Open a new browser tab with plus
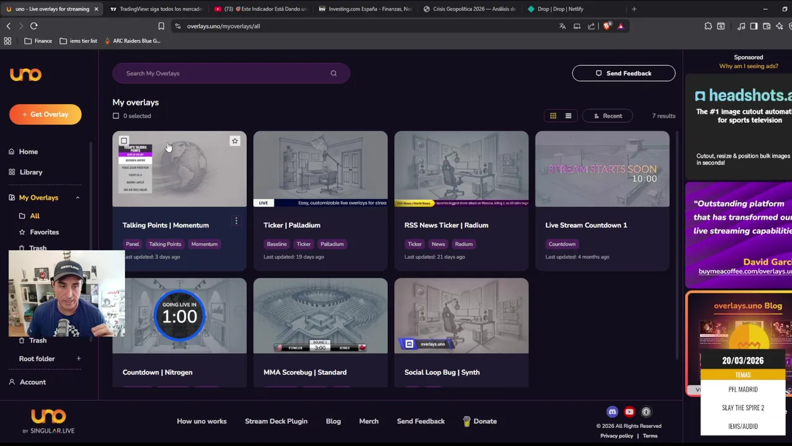 pos(634,9)
